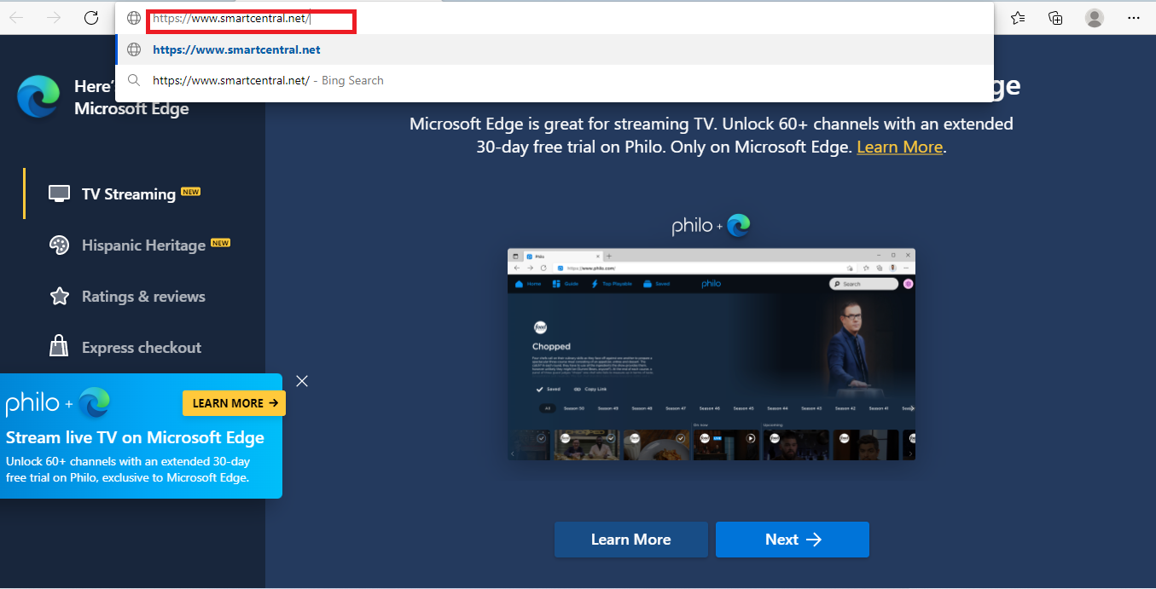The width and height of the screenshot is (1156, 589).
Task: Close the Philo promo popup with the X
Action: (302, 381)
